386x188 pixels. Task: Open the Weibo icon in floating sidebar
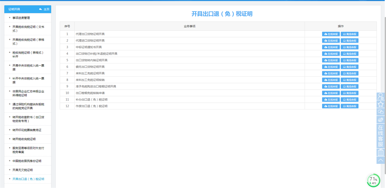(381, 120)
